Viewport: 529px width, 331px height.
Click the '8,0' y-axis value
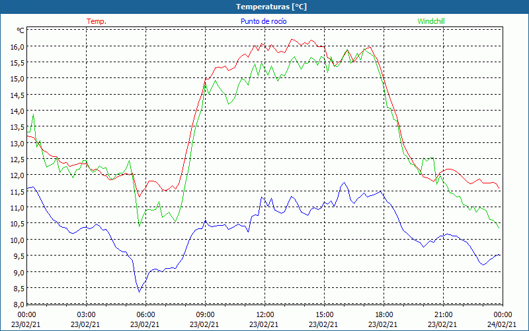point(19,305)
